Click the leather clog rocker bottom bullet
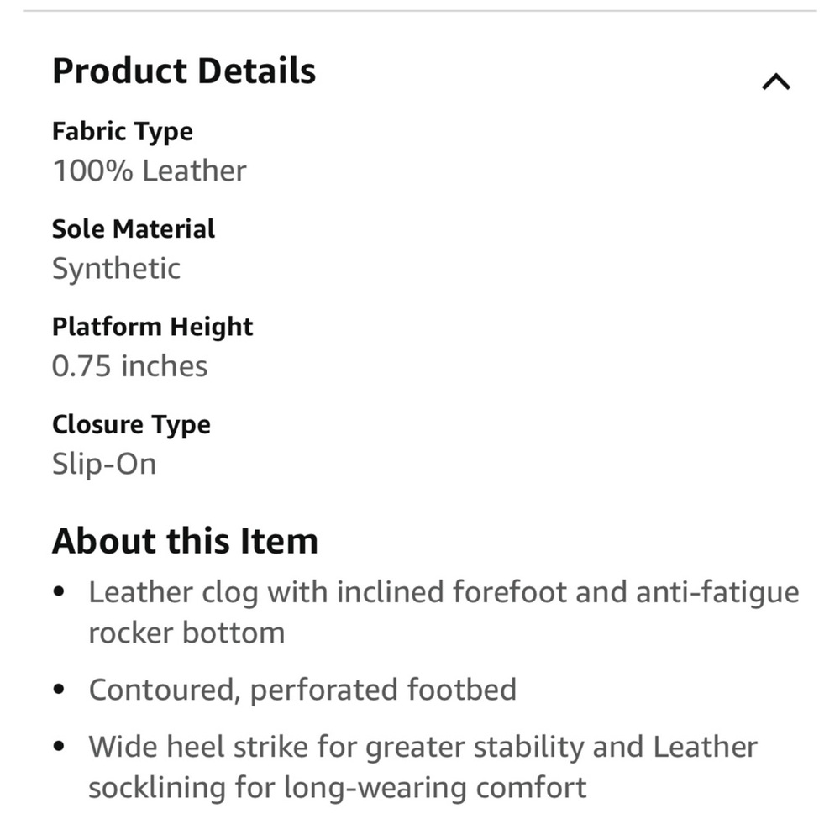 (444, 613)
